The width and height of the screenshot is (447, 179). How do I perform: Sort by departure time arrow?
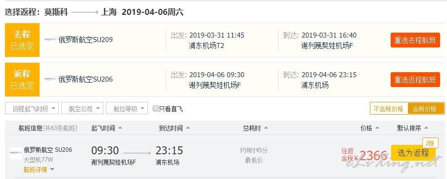(x=120, y=128)
